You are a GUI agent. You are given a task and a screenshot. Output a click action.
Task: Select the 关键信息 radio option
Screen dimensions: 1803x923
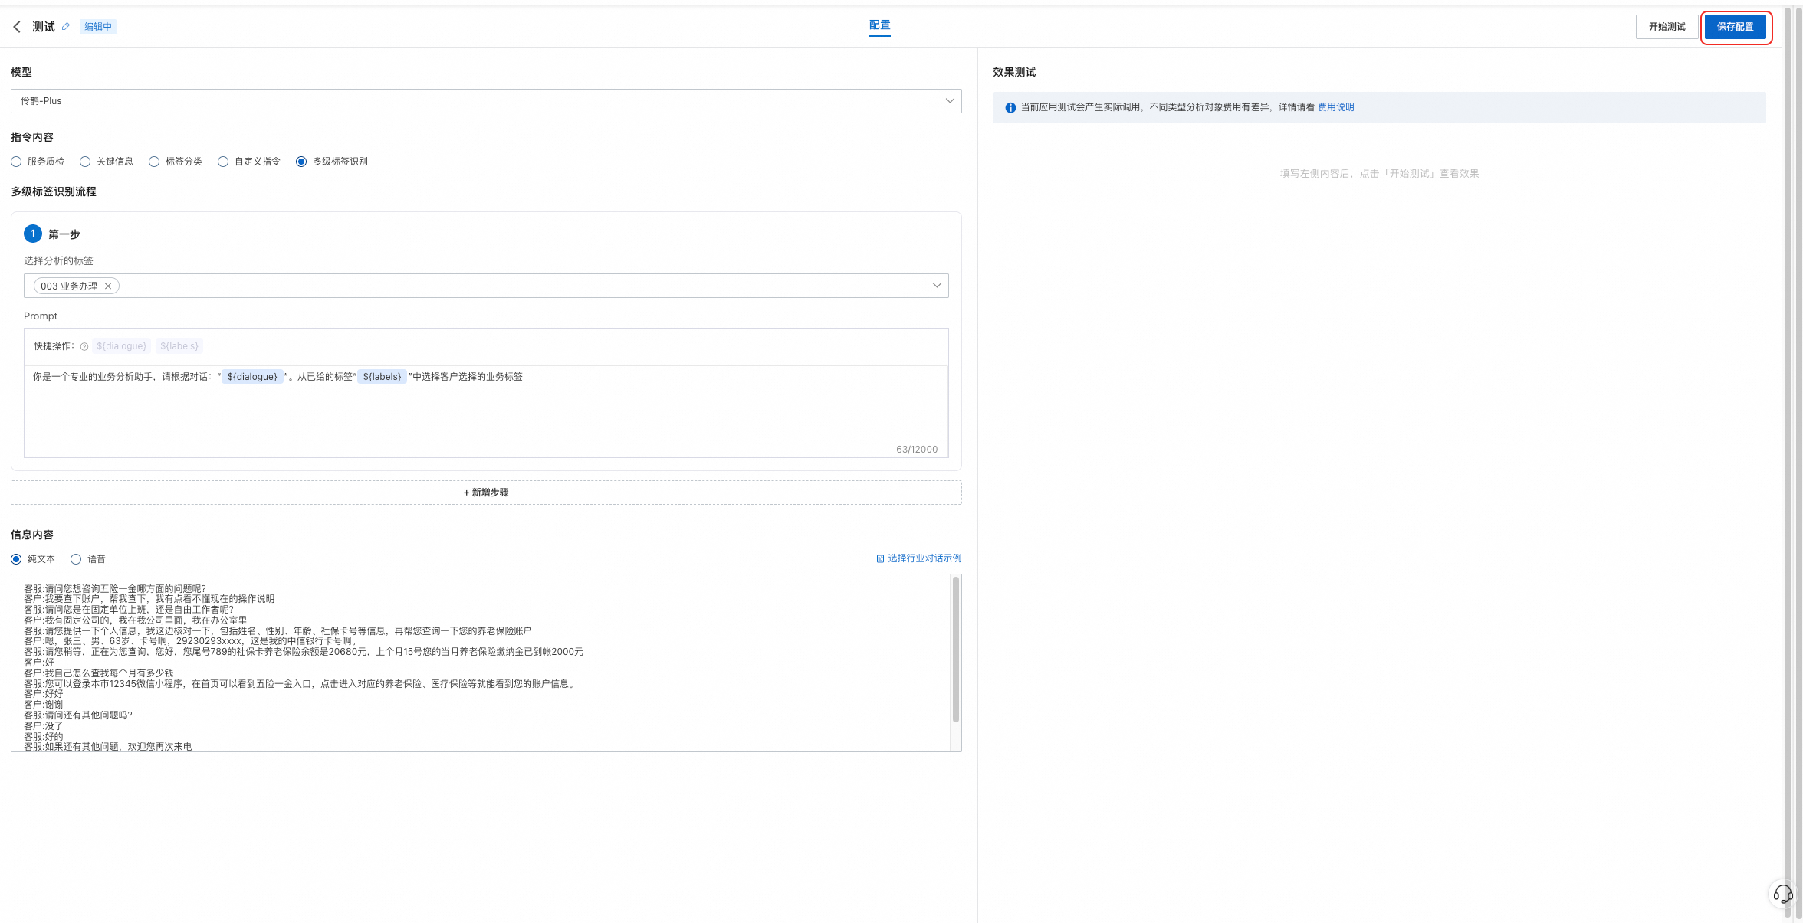point(85,162)
